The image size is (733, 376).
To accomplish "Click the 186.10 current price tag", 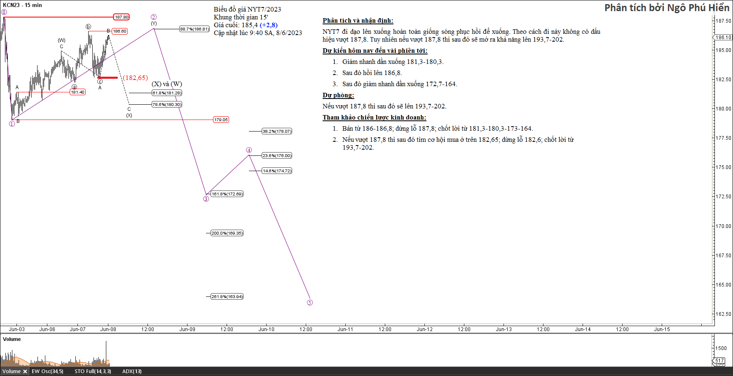I will 723,38.
